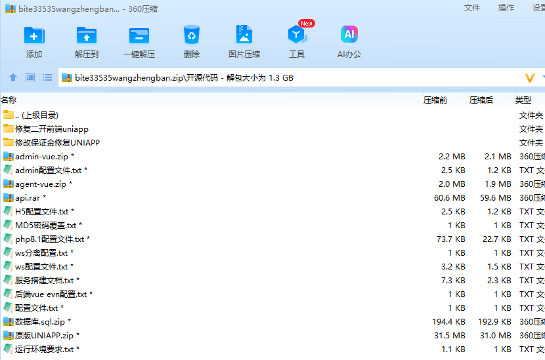
Task: Click the orange V icon in path bar
Action: tap(530, 78)
